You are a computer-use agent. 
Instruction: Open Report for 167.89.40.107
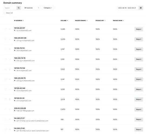click(x=139, y=29)
